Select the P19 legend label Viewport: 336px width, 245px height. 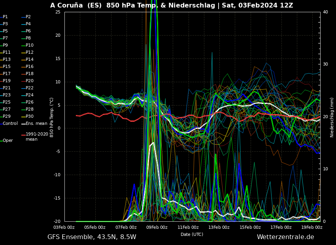coord(7,81)
